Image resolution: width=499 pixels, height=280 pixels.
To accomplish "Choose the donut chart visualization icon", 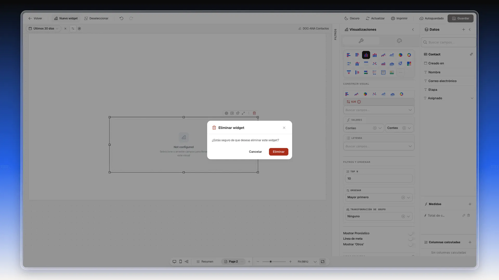I will point(409,55).
